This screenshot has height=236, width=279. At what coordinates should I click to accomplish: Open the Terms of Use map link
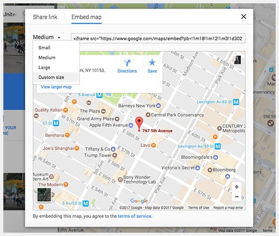pos(199,208)
